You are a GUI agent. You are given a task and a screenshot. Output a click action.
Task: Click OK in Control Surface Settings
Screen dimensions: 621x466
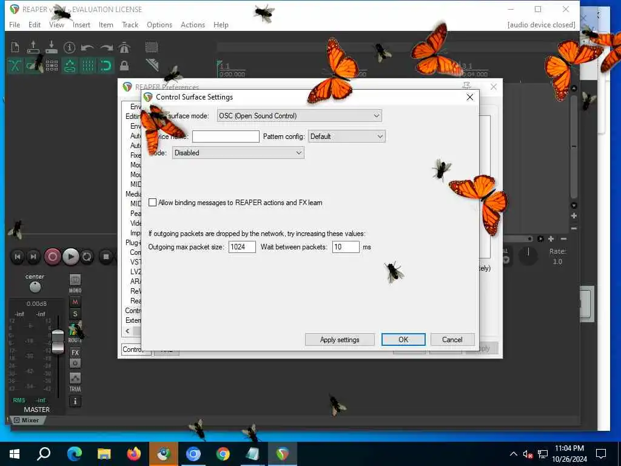point(403,340)
